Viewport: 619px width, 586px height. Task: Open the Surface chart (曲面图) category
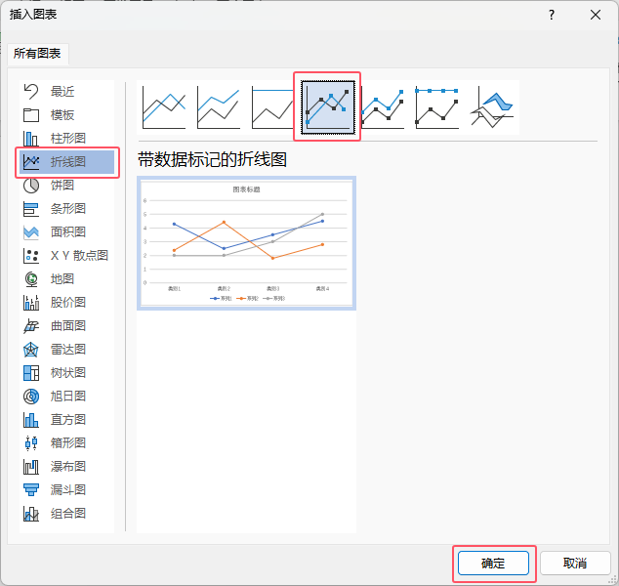pos(66,326)
